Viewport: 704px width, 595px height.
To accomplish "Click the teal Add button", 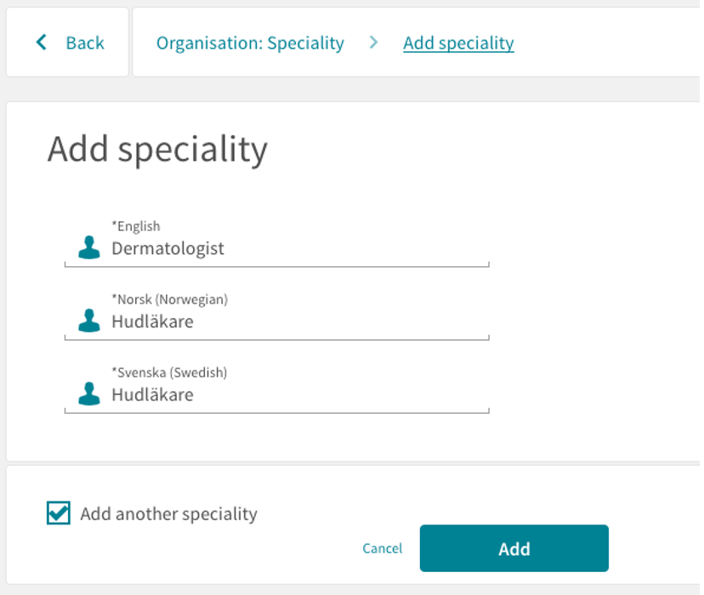I will click(514, 548).
